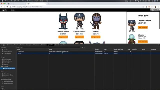
Task: Expand the Session Storage tree node
Action: tap(1, 61)
